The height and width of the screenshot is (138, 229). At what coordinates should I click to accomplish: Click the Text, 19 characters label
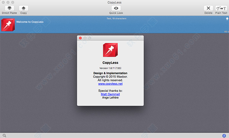pos(116,19)
